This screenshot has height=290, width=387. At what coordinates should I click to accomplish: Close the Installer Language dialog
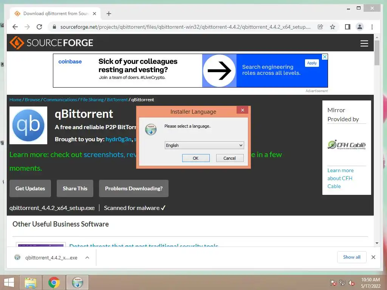click(x=242, y=110)
